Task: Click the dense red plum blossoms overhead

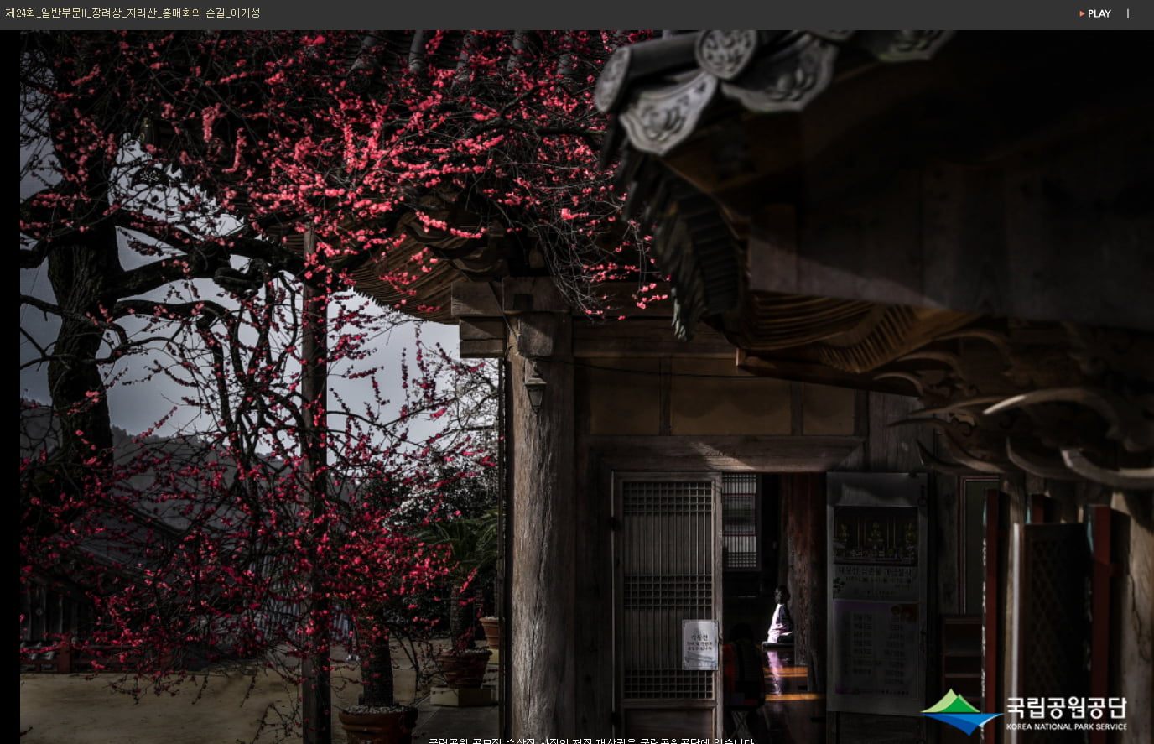Action: point(377,151)
